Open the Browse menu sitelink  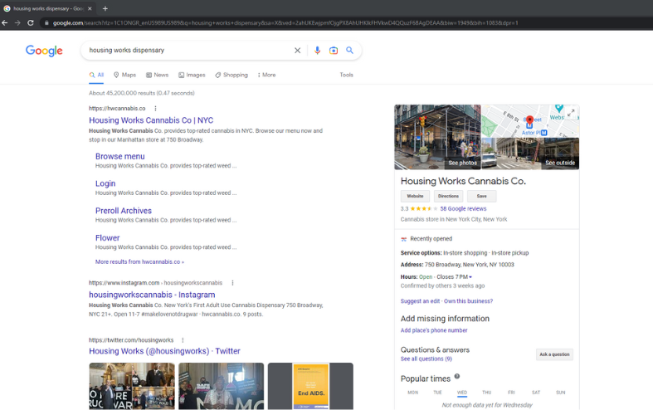pos(120,157)
